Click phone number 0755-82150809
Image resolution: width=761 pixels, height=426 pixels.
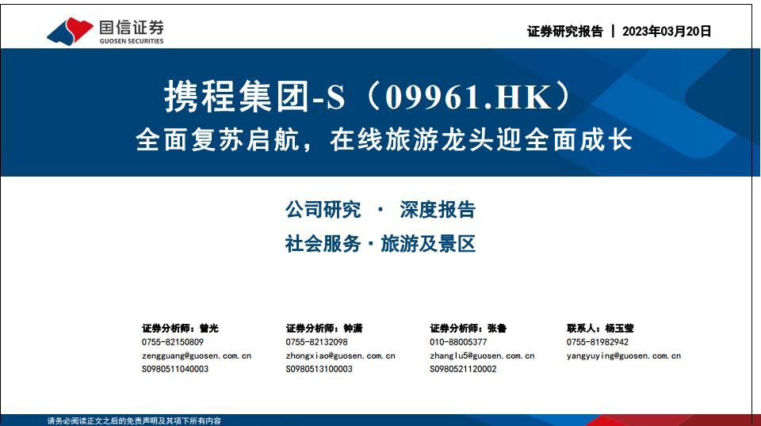click(172, 342)
